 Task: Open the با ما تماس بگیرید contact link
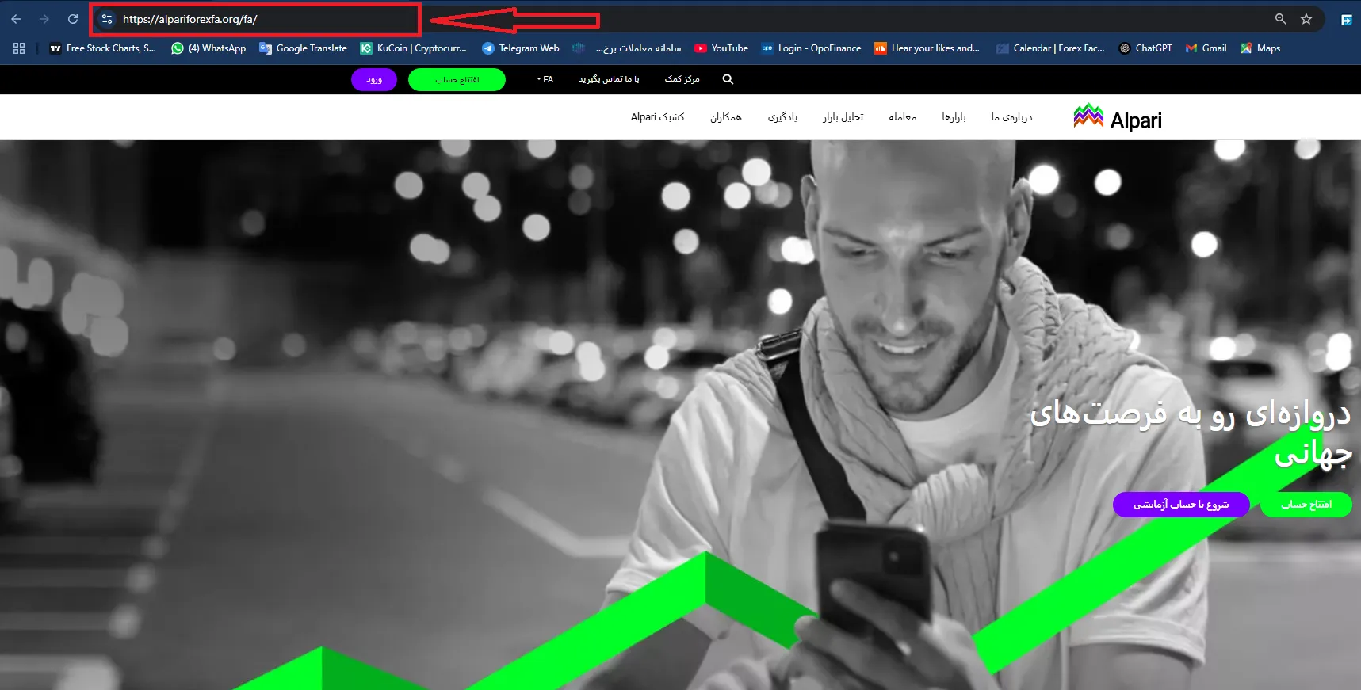pyautogui.click(x=609, y=79)
